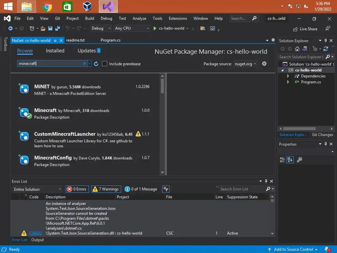Pin the NuGet cs-hello-world tab
Screen dimensions: 337x253
tap(55, 41)
